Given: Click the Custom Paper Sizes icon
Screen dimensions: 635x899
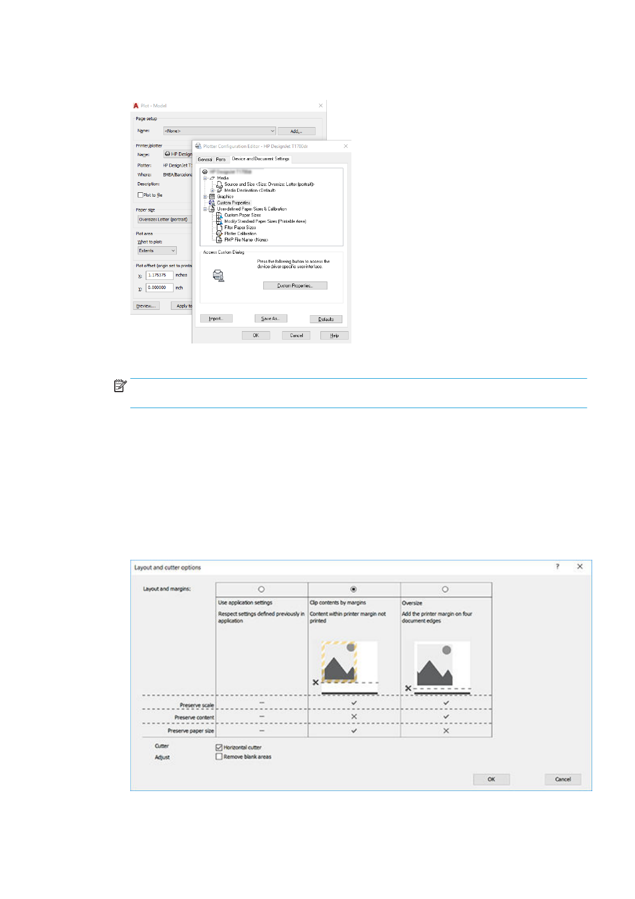Looking at the screenshot, I should 219,215.
